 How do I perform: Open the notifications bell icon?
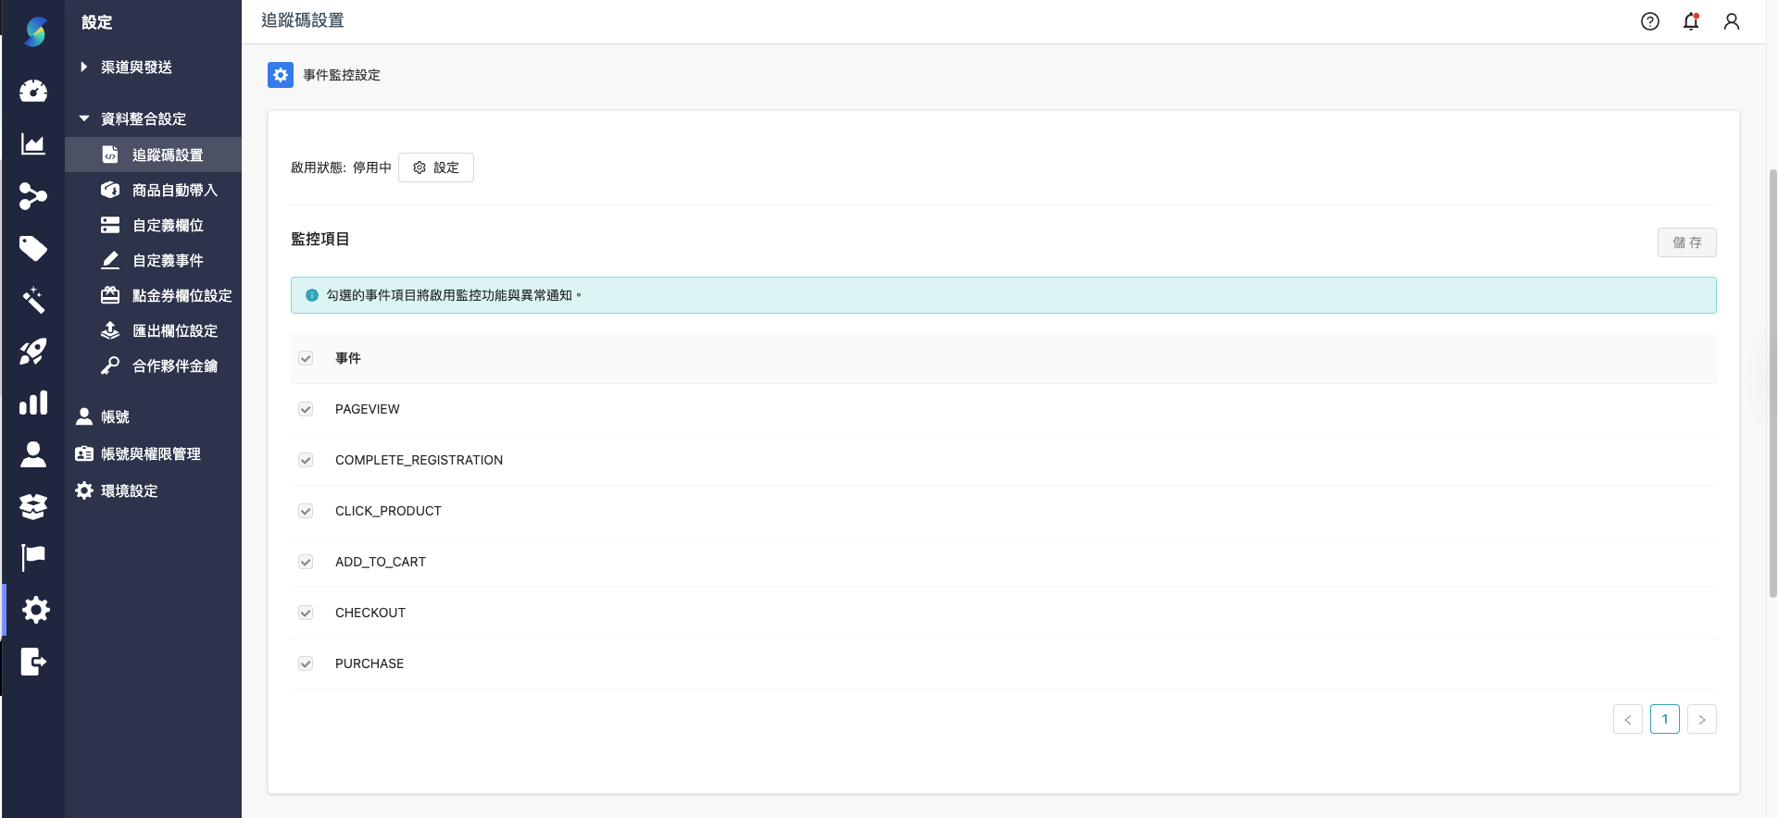click(x=1690, y=21)
